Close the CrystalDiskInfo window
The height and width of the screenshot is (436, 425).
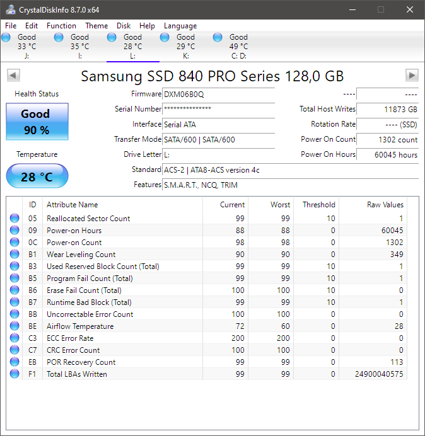pos(410,9)
